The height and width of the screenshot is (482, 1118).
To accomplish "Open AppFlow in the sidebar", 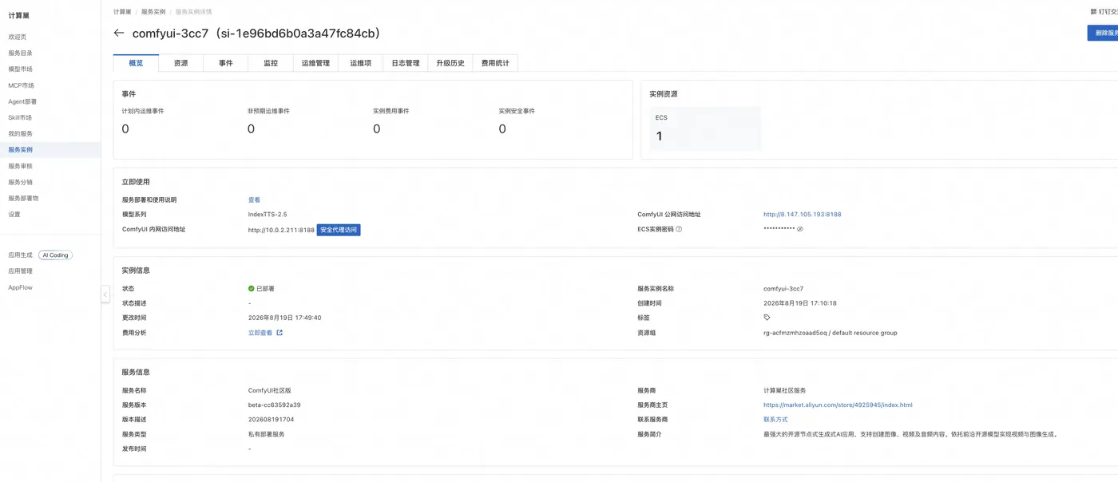I will pos(21,287).
